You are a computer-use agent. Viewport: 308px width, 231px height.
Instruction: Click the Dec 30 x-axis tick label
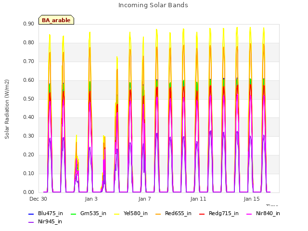tap(38, 199)
